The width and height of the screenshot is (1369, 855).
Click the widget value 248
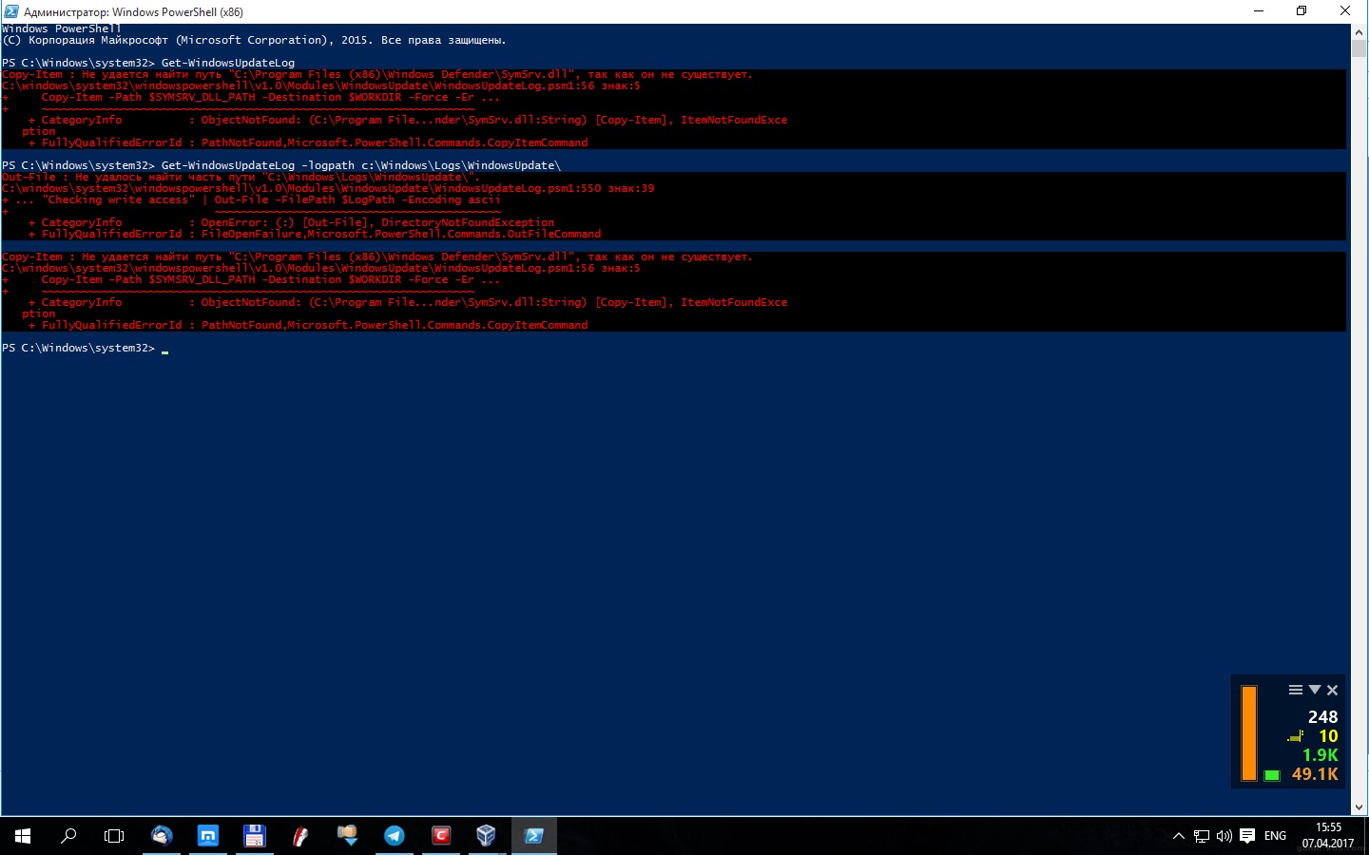[1322, 717]
